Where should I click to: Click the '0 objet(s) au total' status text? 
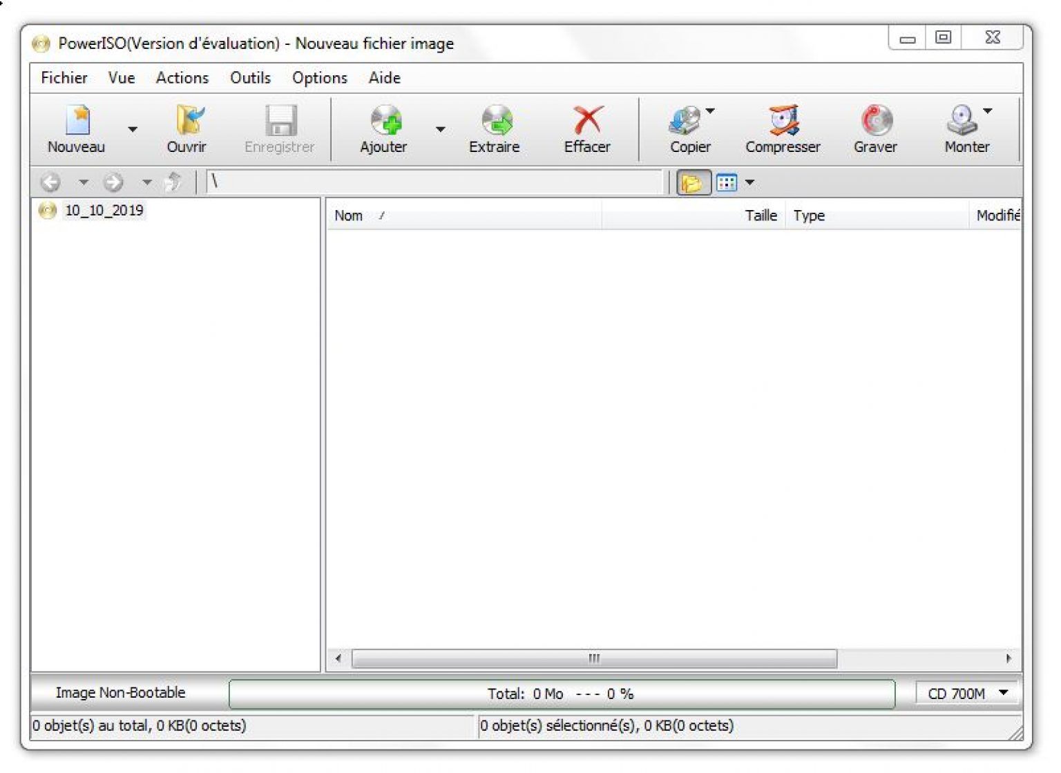[140, 726]
